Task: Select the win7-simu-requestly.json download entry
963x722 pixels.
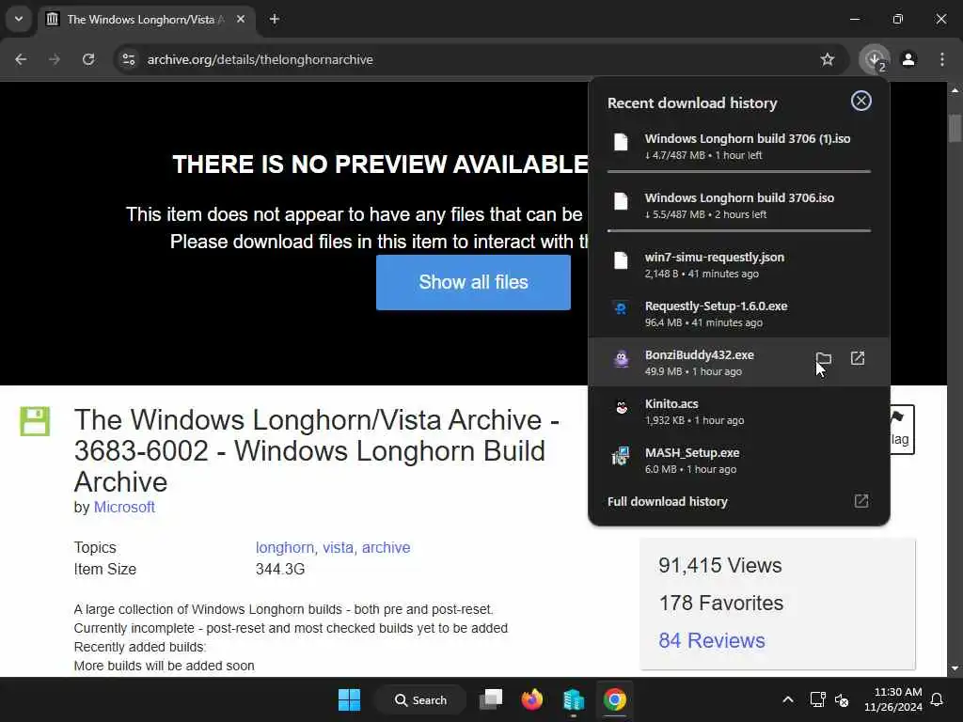Action: (739, 264)
